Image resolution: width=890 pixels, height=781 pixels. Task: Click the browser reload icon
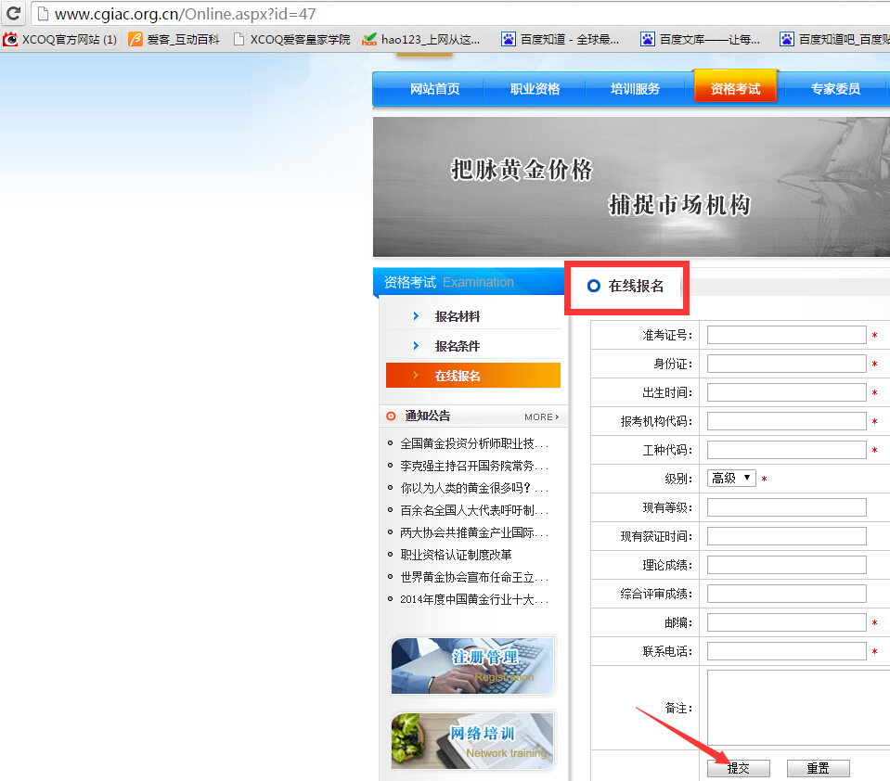click(13, 14)
